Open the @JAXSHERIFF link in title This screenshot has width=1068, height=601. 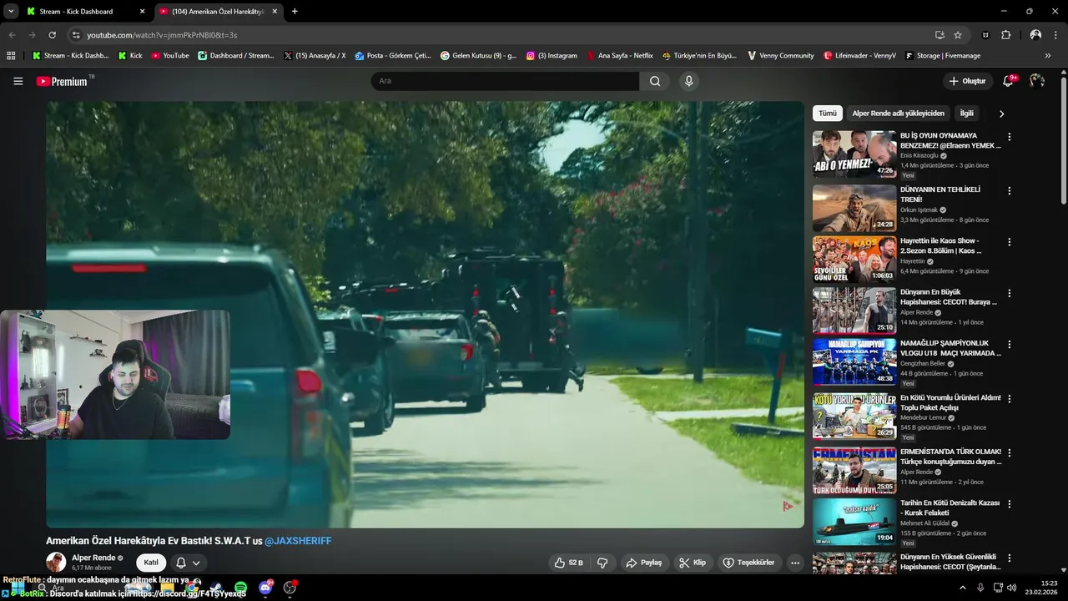[x=298, y=541]
